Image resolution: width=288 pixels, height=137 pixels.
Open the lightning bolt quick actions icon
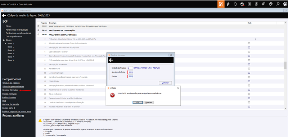[x=228, y=4]
